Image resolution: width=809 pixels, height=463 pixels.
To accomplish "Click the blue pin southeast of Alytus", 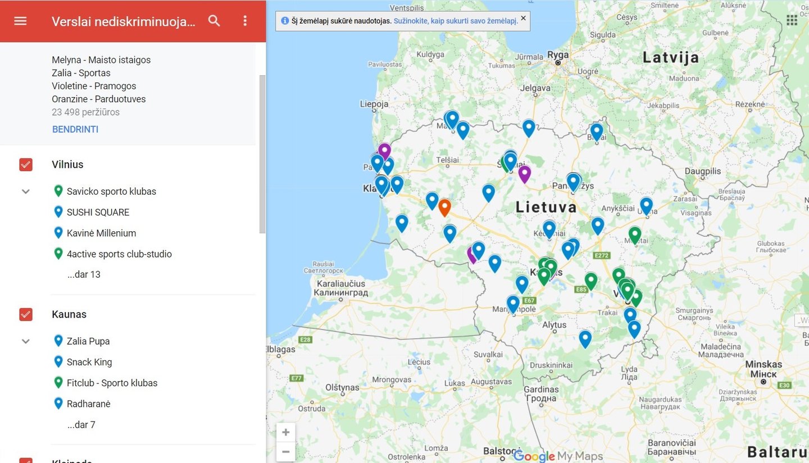I will (585, 338).
